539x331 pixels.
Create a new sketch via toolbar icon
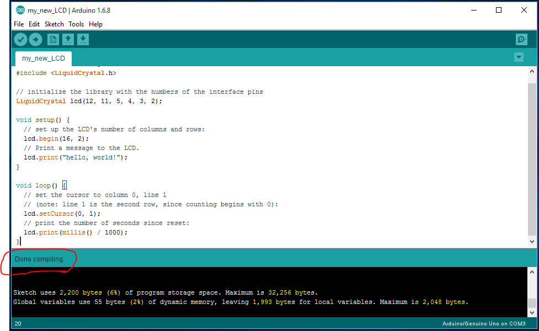pyautogui.click(x=53, y=39)
